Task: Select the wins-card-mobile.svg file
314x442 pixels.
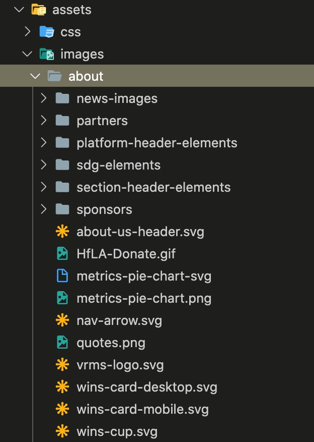Action: (x=142, y=409)
